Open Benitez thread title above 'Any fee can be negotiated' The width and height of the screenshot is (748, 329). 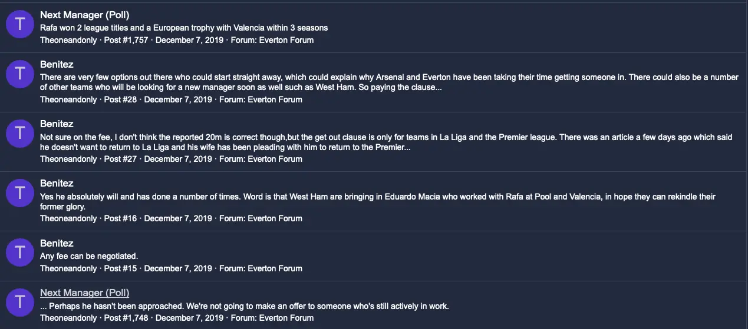57,242
